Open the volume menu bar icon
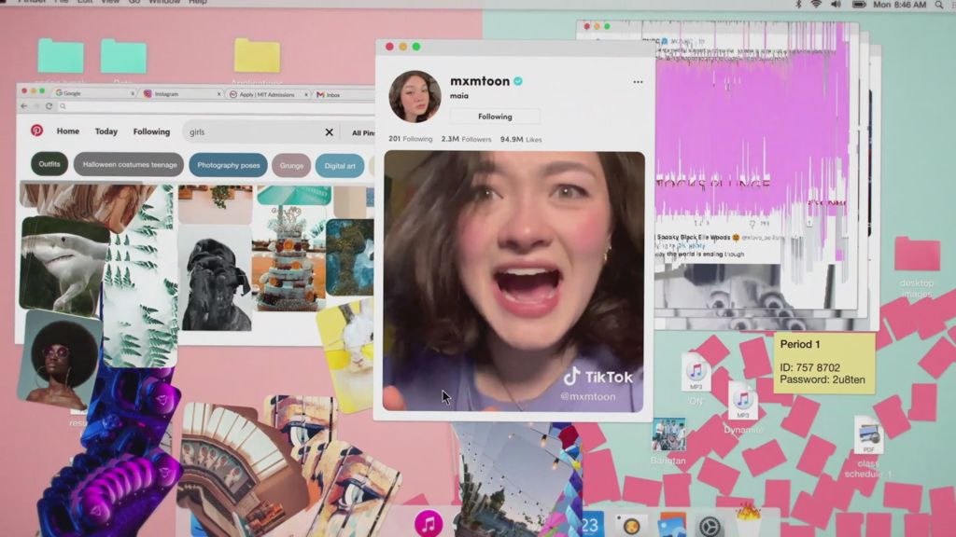Viewport: 956px width, 537px height. (x=836, y=5)
